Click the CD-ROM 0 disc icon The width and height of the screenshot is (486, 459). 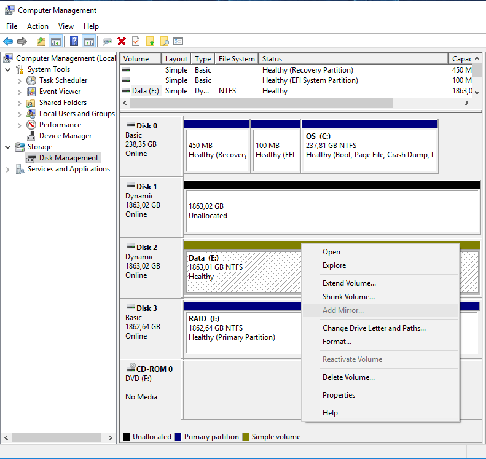click(131, 367)
